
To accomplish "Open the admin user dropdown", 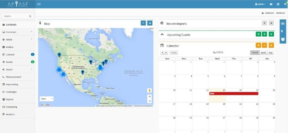I will pyautogui.click(x=260, y=4).
